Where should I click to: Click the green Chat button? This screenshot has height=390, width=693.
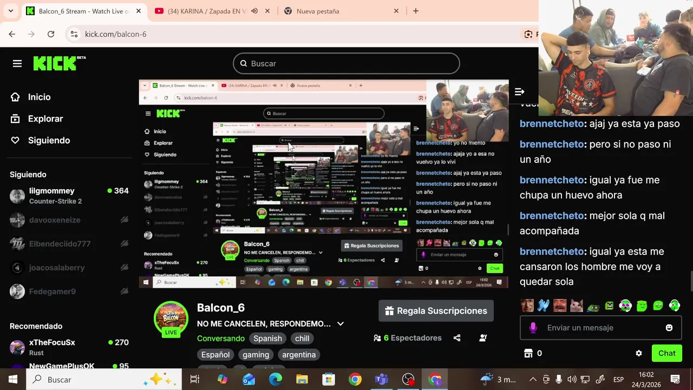tap(666, 353)
